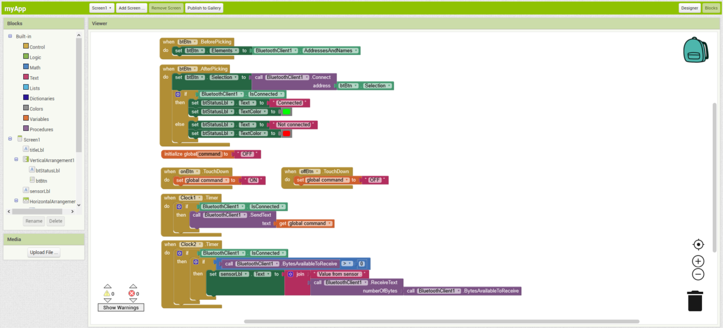Zoom in with the plus icon
This screenshot has width=723, height=328.
point(698,261)
